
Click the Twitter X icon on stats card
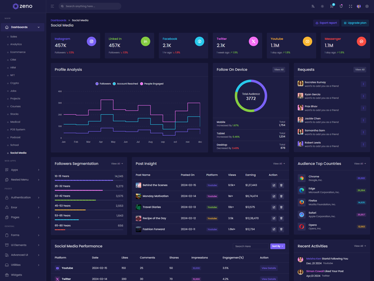coord(253,42)
